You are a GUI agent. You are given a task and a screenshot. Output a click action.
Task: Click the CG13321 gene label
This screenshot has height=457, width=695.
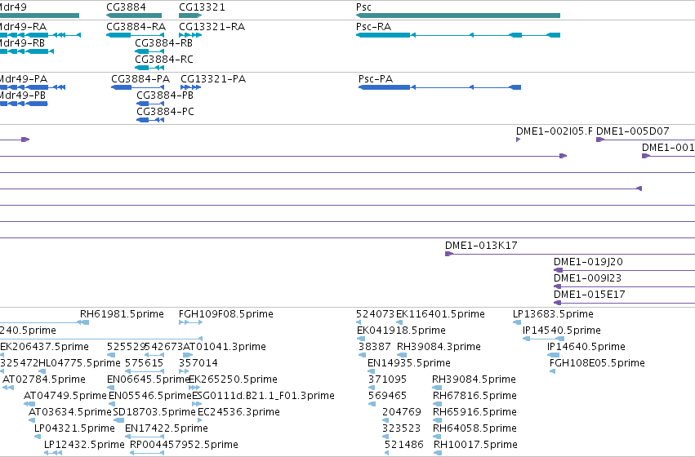coord(202,7)
